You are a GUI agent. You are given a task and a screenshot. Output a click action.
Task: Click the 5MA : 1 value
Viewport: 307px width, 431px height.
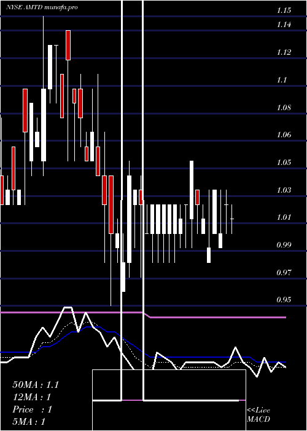click(x=29, y=422)
